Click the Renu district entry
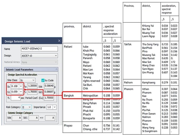This screenshot has width=180, height=135. 145,124
